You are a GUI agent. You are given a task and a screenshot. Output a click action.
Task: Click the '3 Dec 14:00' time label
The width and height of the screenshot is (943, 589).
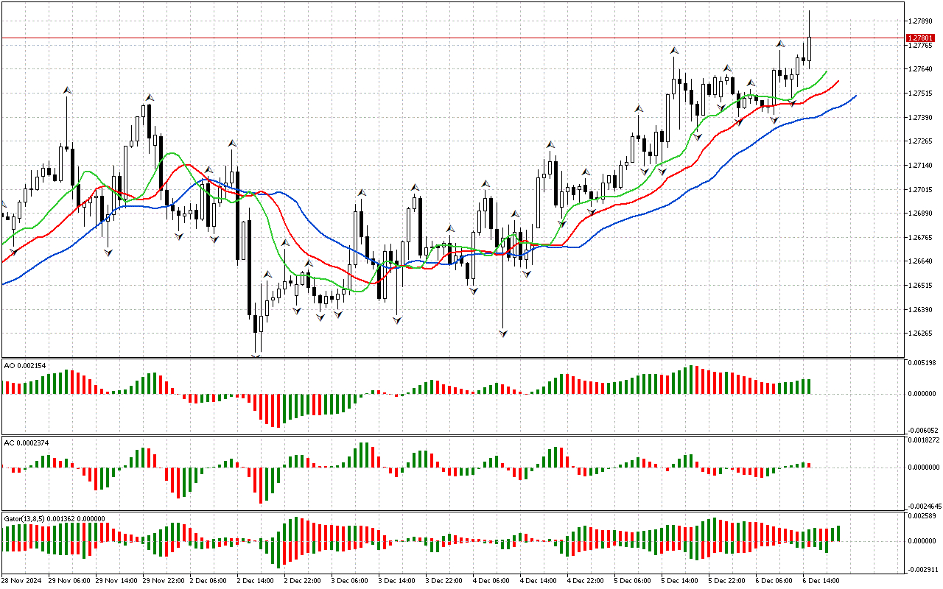click(398, 580)
